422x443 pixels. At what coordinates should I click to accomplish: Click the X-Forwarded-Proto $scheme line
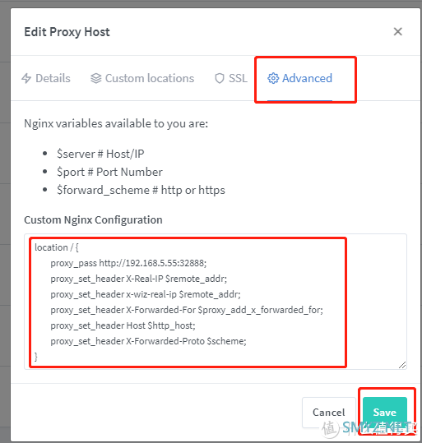[x=149, y=341]
